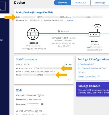Open the Internet Info tab

[81, 3]
